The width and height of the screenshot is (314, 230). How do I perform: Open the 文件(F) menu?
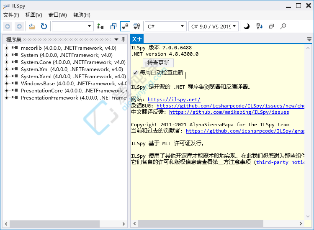pyautogui.click(x=11, y=15)
